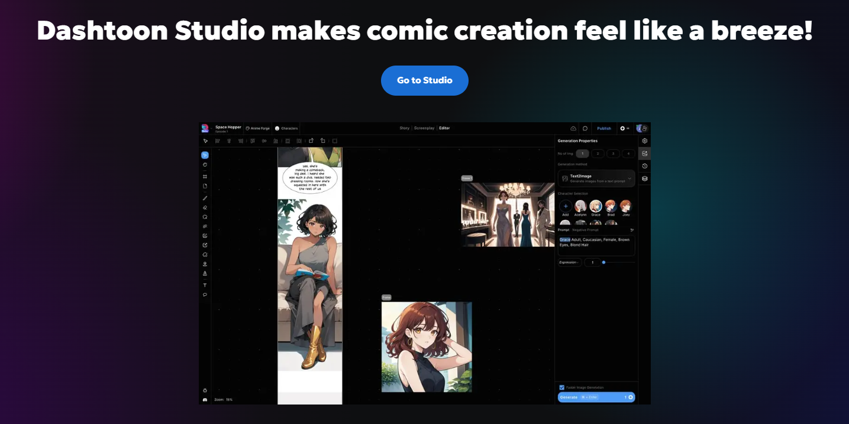Select the Acelynn character avatar
The width and height of the screenshot is (849, 424).
[580, 206]
